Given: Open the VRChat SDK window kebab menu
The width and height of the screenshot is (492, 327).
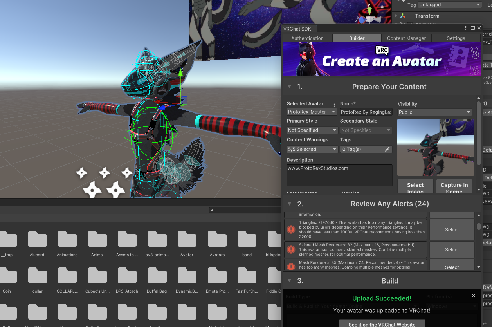Looking at the screenshot, I should tap(466, 28).
